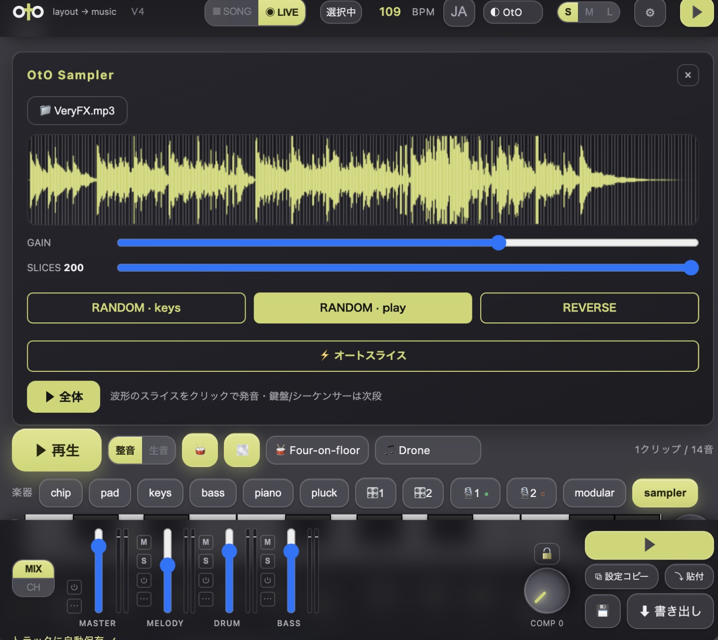Switch to SONG mode
The width and height of the screenshot is (718, 640).
click(x=232, y=12)
